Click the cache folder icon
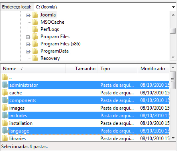This screenshot has width=177, height=151. pos(5,92)
